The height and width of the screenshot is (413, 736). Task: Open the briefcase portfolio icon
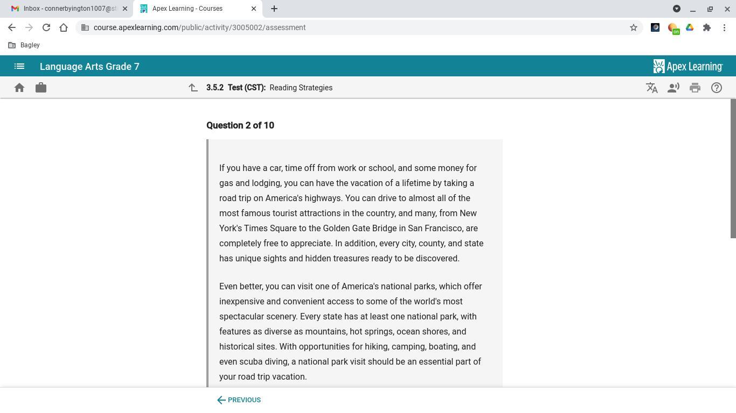41,88
